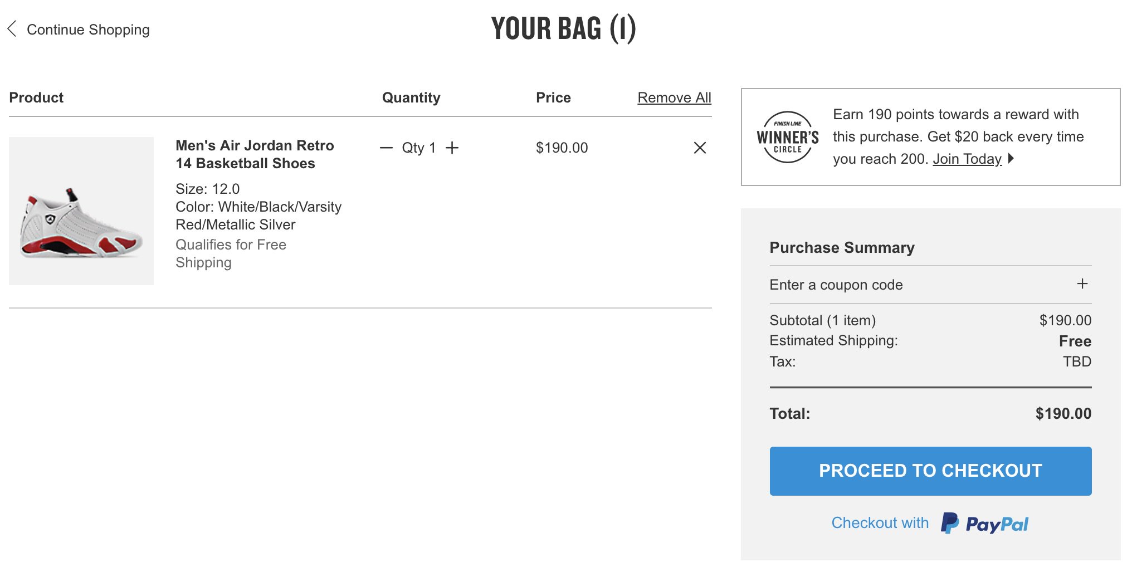
Task: Click the Continue Shopping link
Action: click(x=88, y=30)
